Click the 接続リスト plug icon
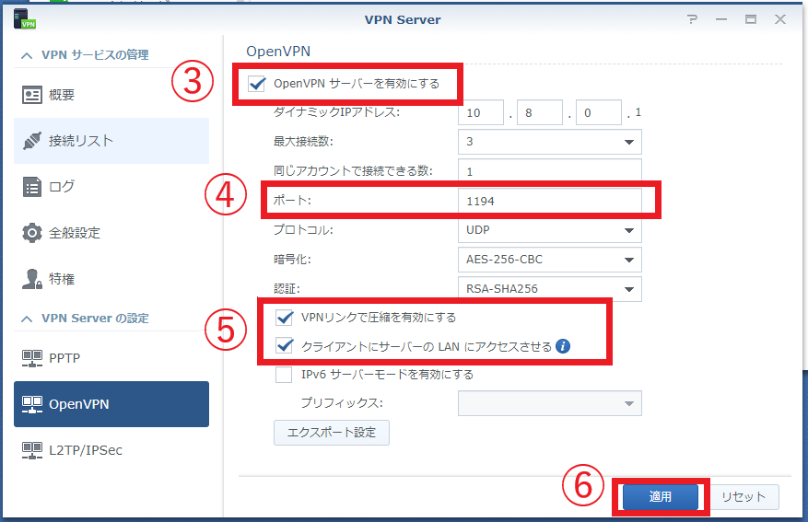 coord(32,141)
